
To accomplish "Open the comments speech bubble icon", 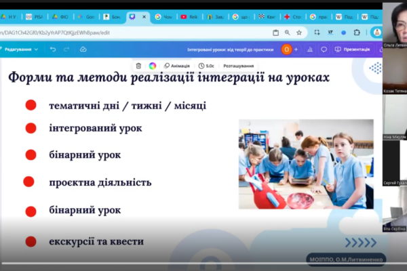I will pos(324,49).
